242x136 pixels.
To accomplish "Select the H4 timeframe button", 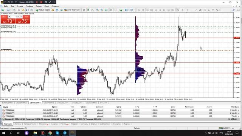I will [x=160, y=10].
